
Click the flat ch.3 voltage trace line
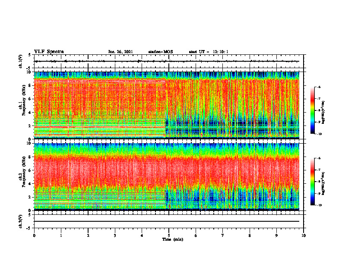click(167, 221)
